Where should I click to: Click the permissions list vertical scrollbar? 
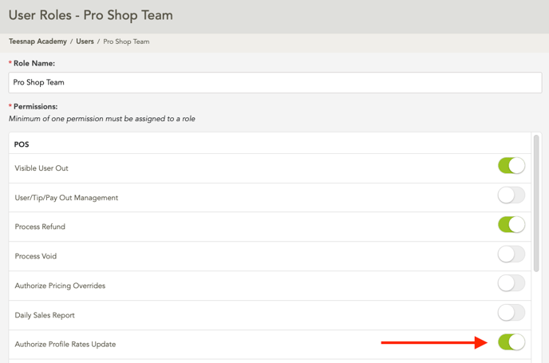pos(536,207)
